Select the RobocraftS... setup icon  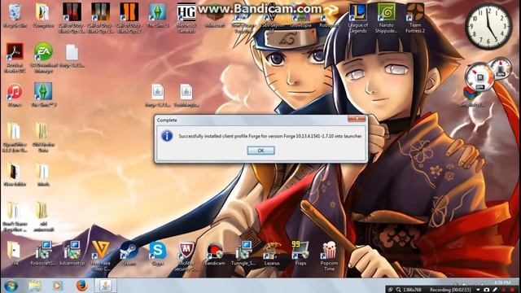(x=43, y=253)
